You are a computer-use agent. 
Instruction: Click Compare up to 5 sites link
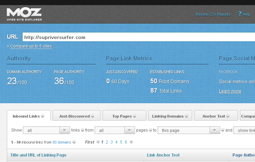tap(31, 46)
